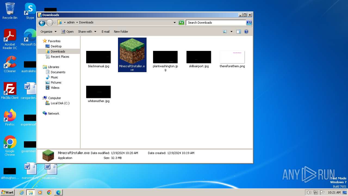Click the Back navigation arrow in Explorer
The width and height of the screenshot is (348, 196).
pos(42,23)
